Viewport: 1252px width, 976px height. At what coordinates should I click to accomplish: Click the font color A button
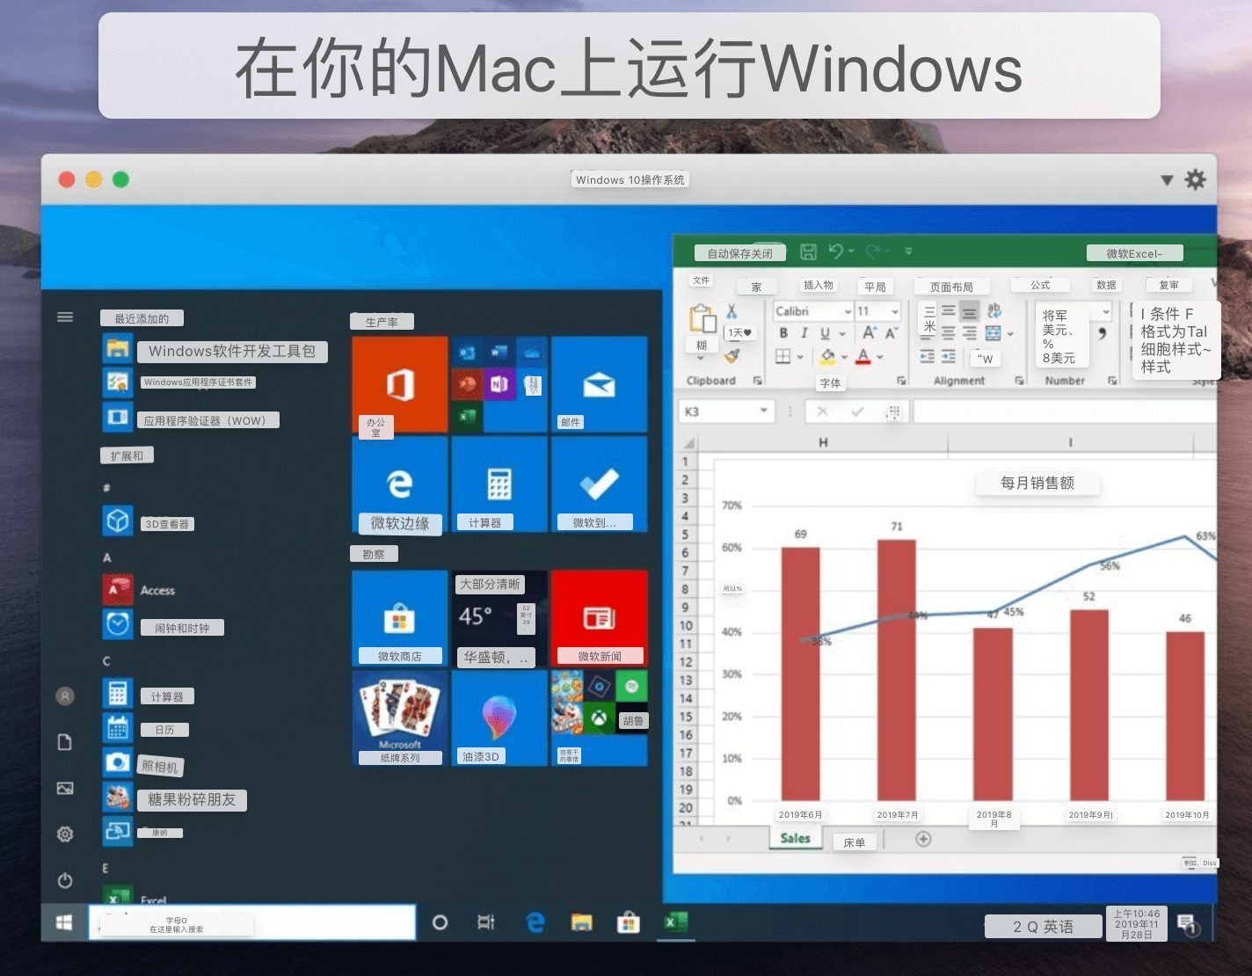point(863,356)
